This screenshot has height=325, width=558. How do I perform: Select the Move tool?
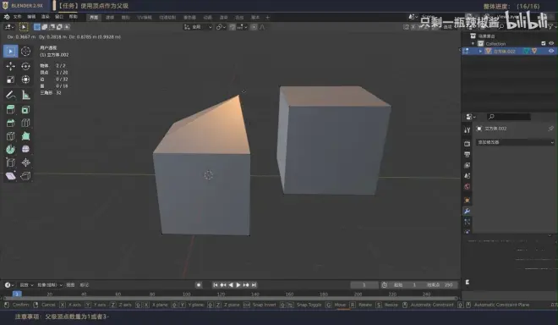[x=11, y=66]
